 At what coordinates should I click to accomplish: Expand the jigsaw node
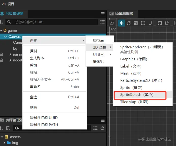10,54
